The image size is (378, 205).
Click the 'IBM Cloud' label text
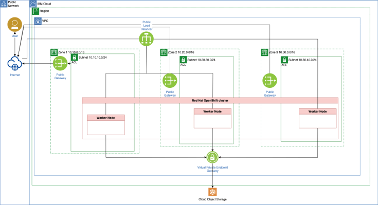click(44, 4)
